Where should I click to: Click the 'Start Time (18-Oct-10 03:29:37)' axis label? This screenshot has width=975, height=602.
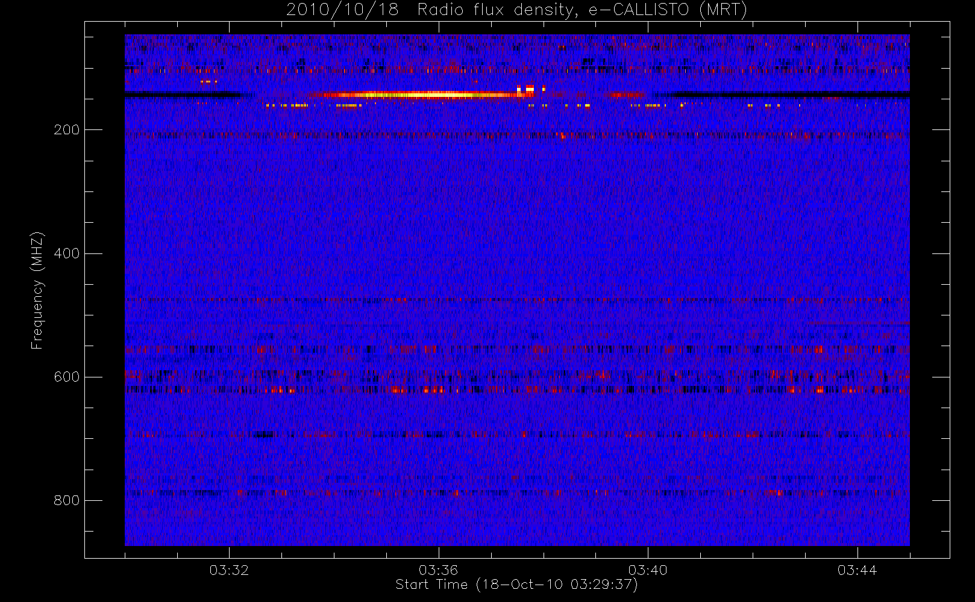point(516,585)
